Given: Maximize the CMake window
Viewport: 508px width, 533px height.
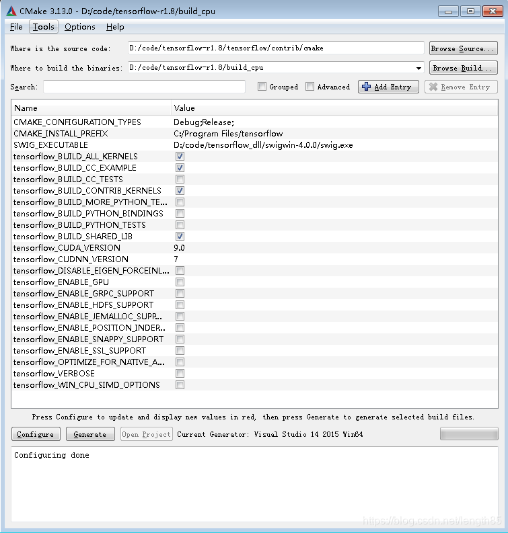Looking at the screenshot, I should 470,11.
